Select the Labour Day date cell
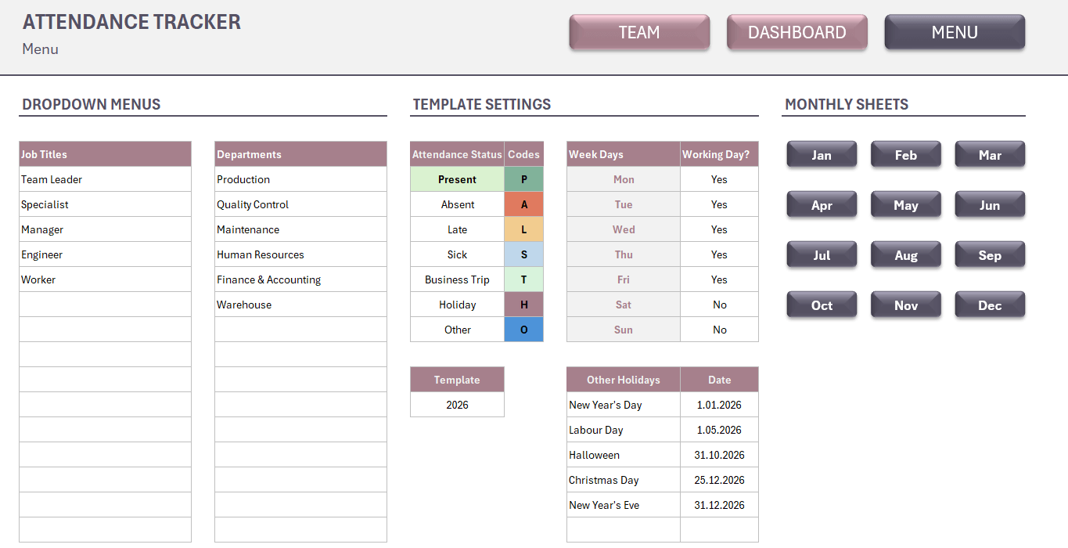Screen dimensions: 1068x548 tap(719, 430)
